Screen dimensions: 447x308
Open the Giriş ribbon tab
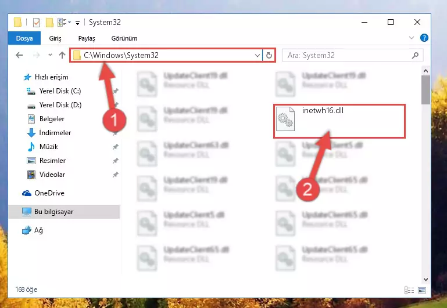click(x=55, y=38)
